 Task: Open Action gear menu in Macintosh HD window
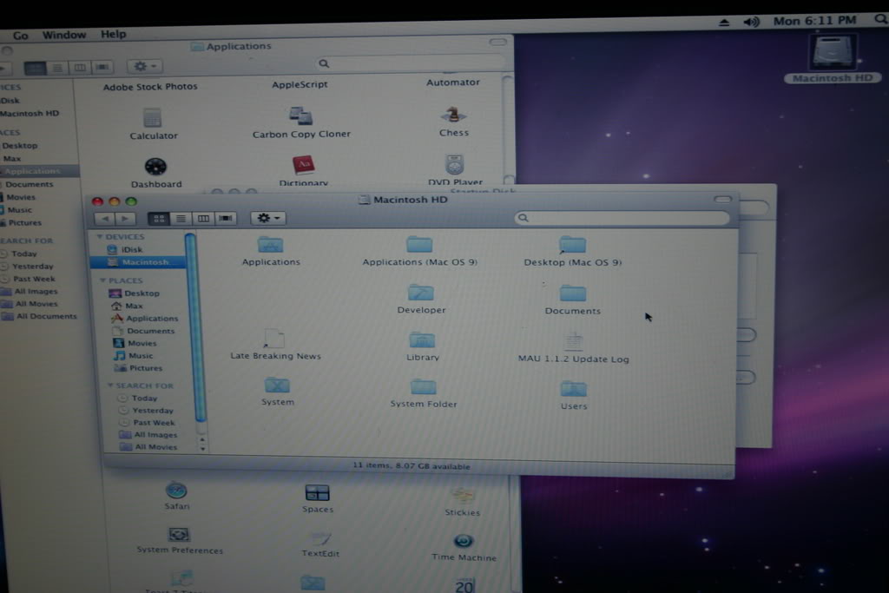pyautogui.click(x=268, y=218)
